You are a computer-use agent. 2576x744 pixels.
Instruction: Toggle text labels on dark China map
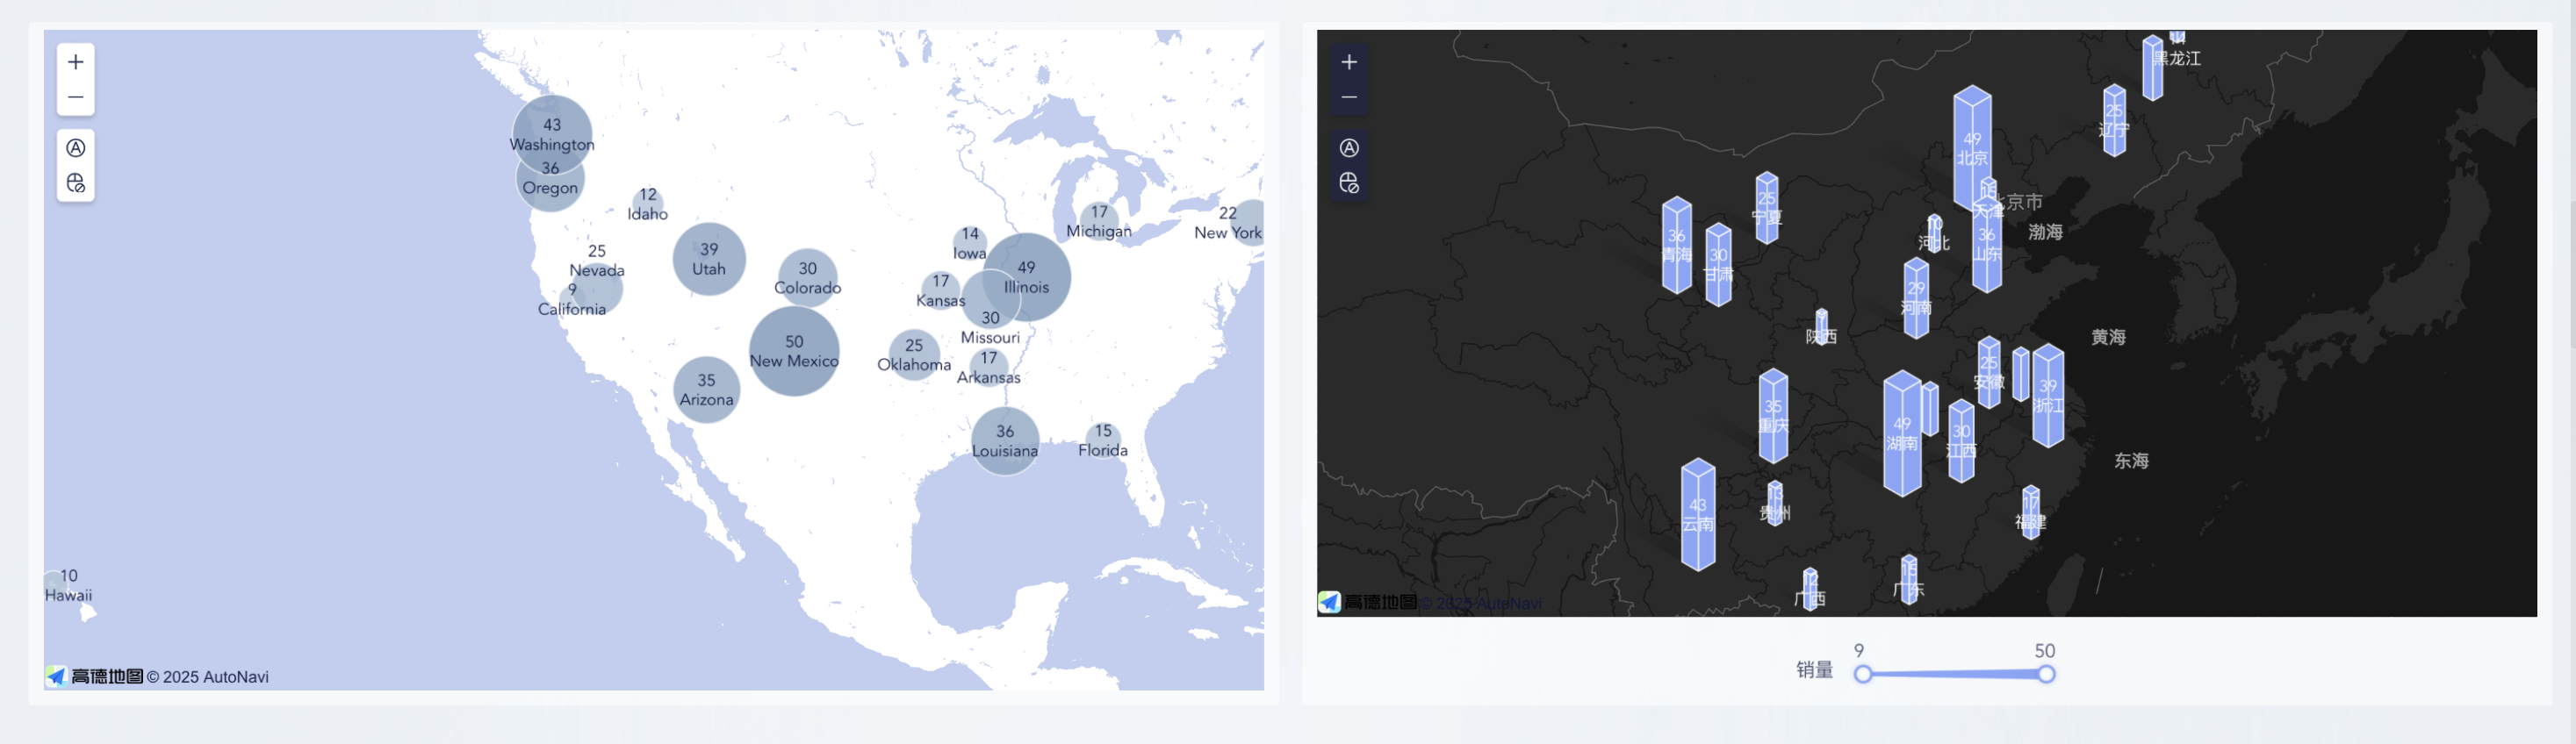coord(1348,147)
